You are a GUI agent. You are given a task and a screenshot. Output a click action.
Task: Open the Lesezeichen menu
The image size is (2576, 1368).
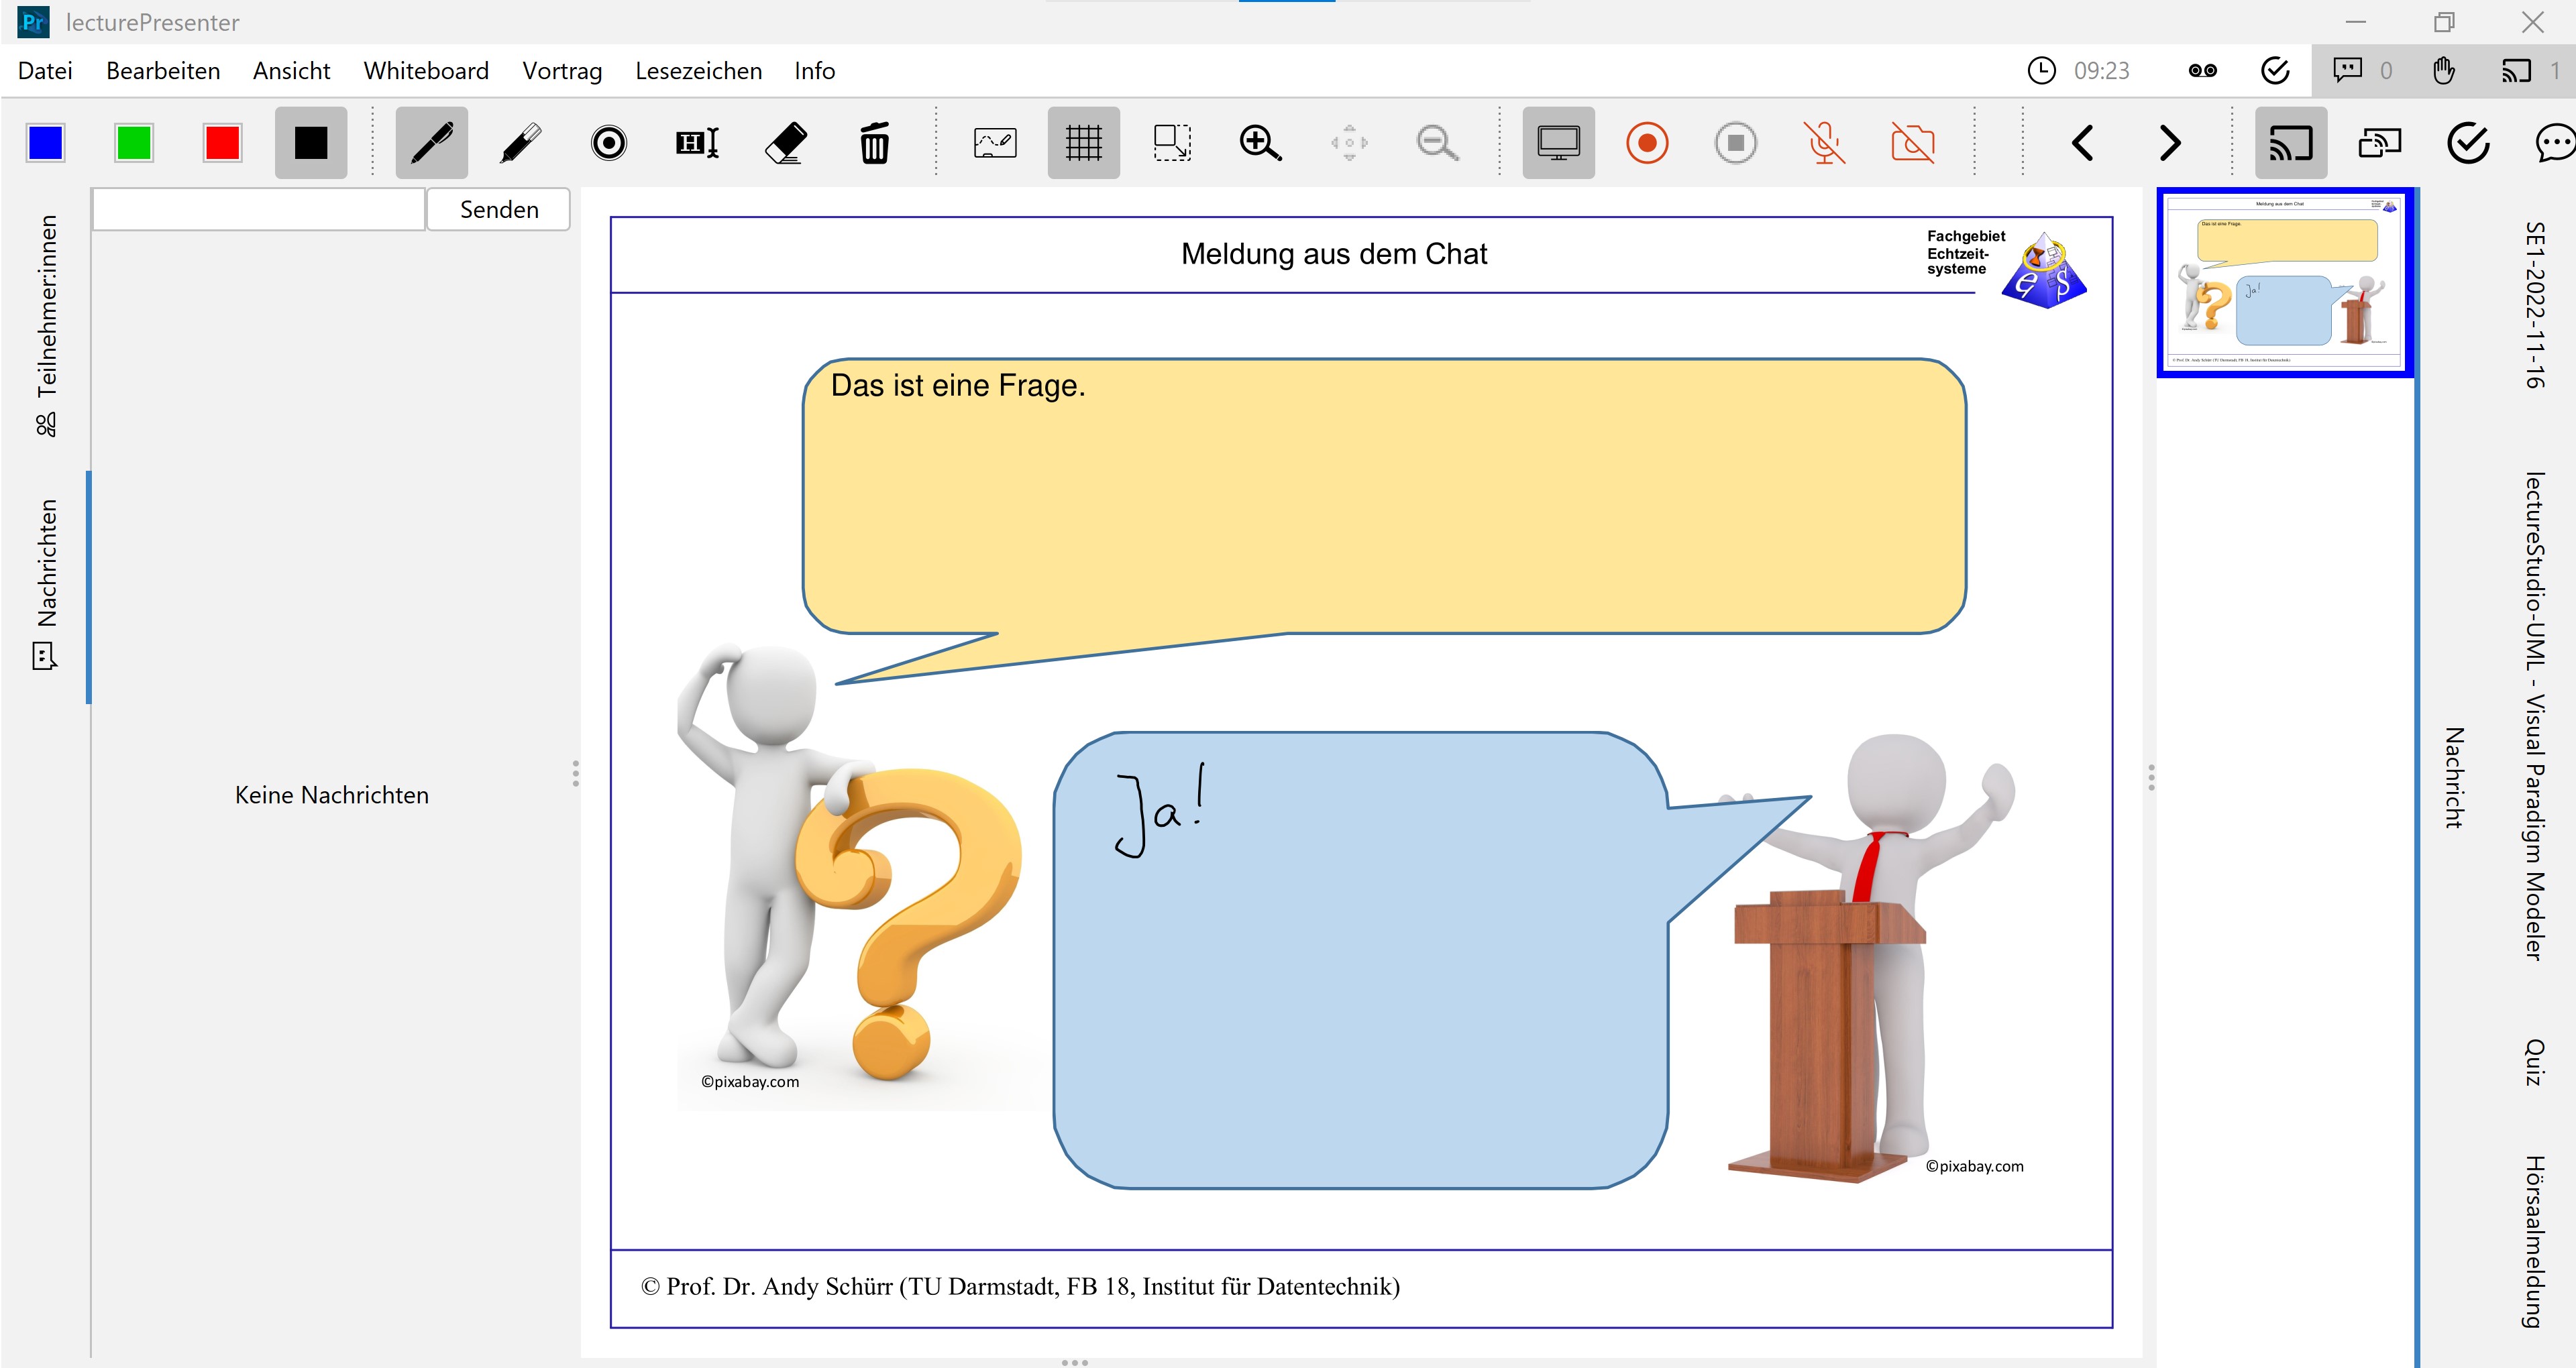pyautogui.click(x=698, y=71)
